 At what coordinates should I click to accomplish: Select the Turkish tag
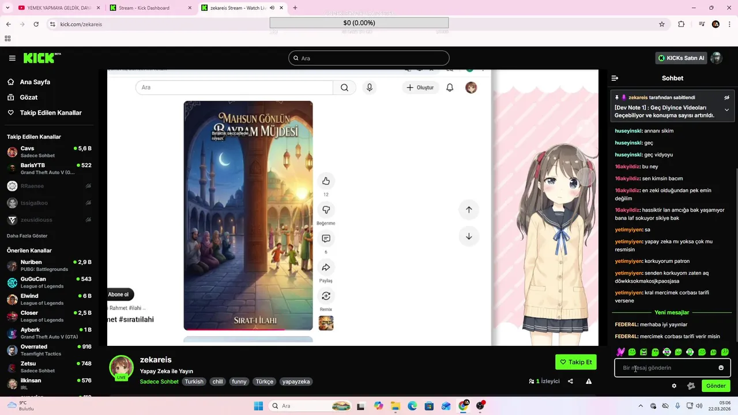[194, 382]
